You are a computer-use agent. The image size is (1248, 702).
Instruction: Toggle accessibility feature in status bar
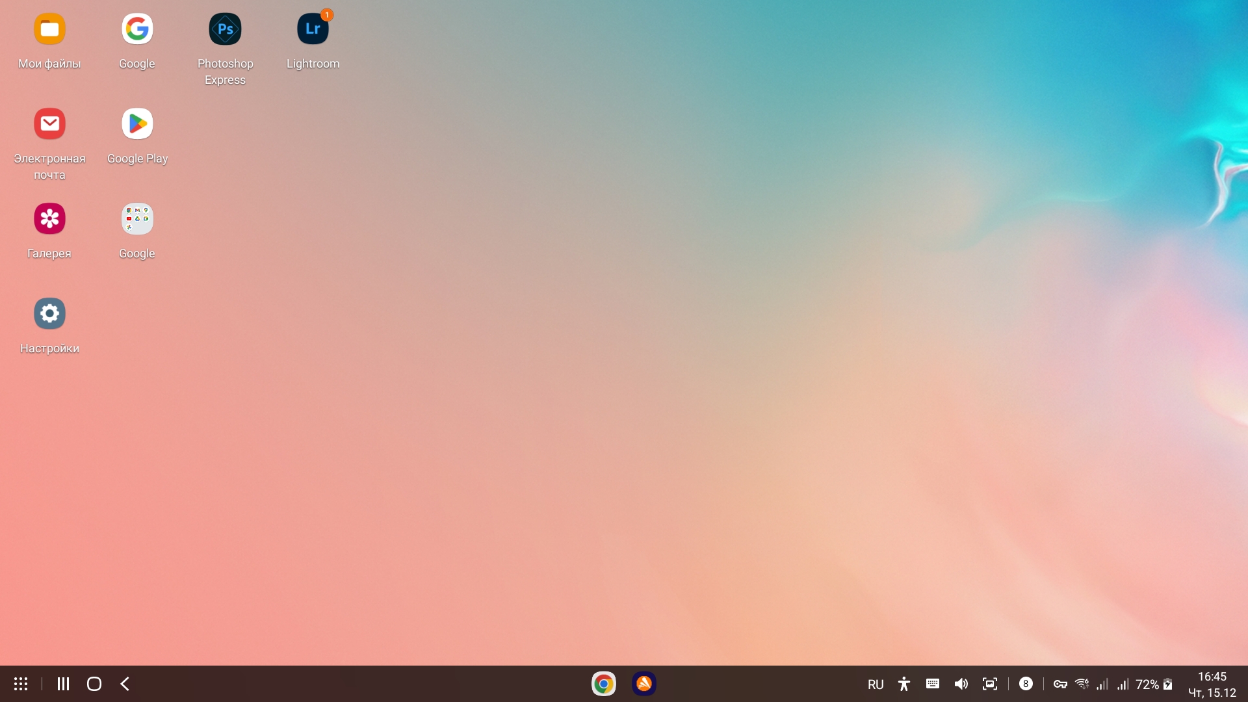coord(903,683)
